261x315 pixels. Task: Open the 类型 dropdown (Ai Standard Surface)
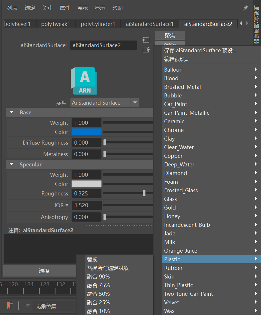click(104, 103)
